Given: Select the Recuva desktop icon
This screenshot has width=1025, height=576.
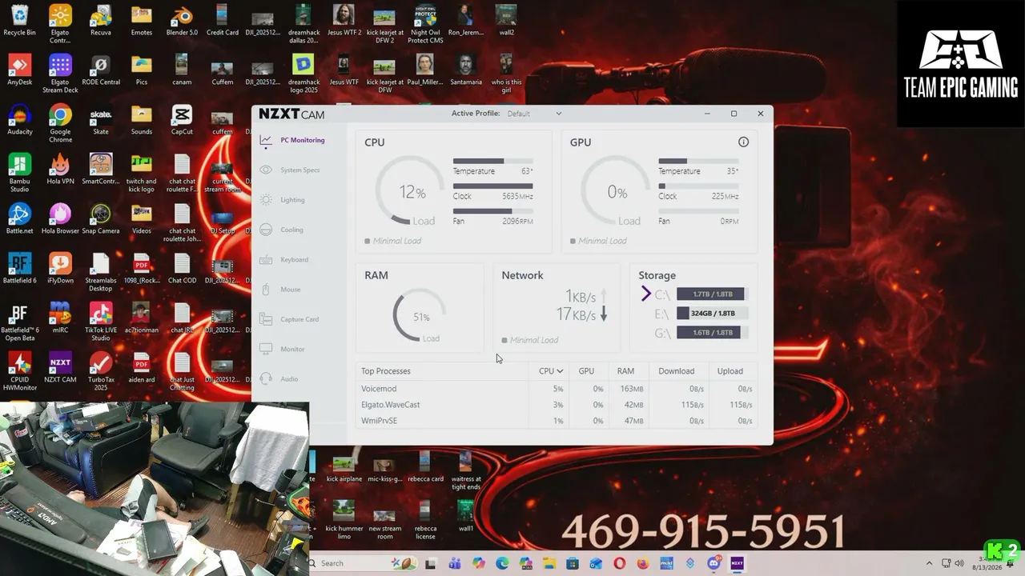Looking at the screenshot, I should click(101, 21).
